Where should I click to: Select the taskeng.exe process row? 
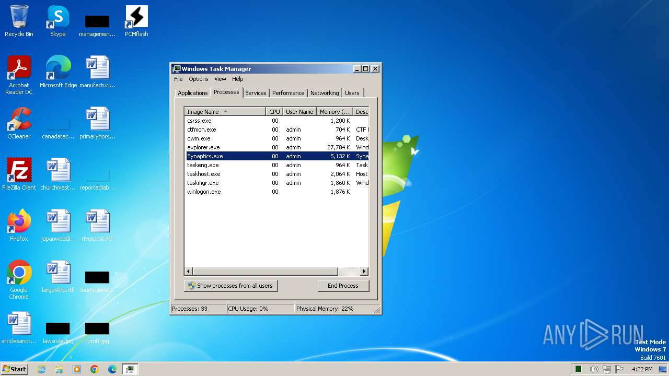(277, 165)
